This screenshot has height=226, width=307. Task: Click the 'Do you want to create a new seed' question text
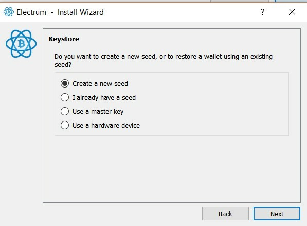tap(164, 60)
